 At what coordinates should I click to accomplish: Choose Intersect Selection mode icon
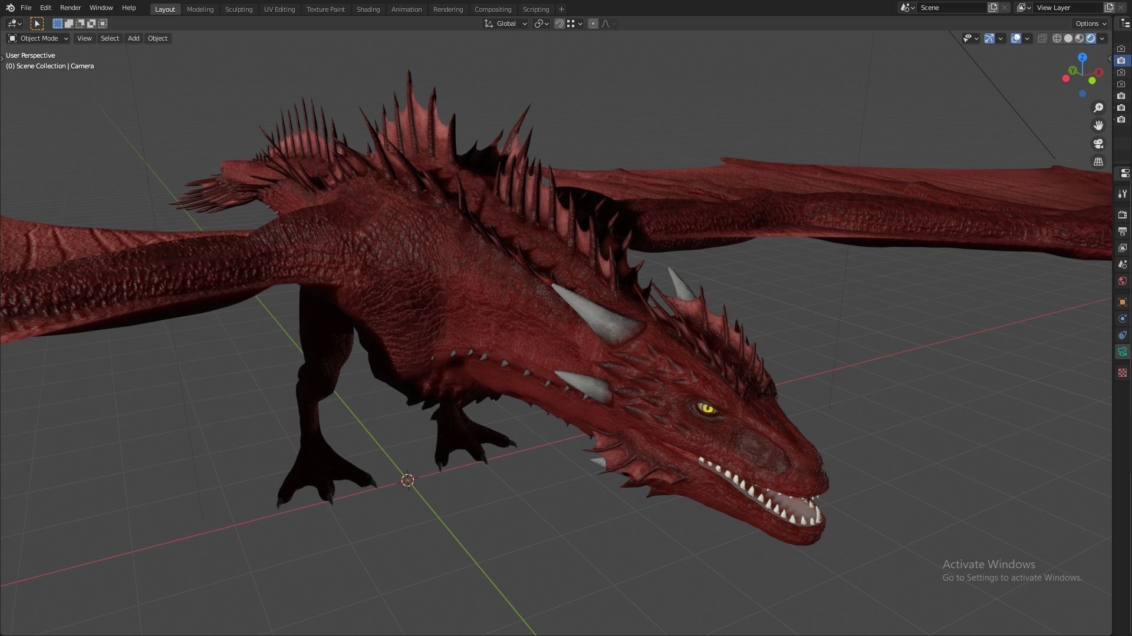(x=103, y=24)
